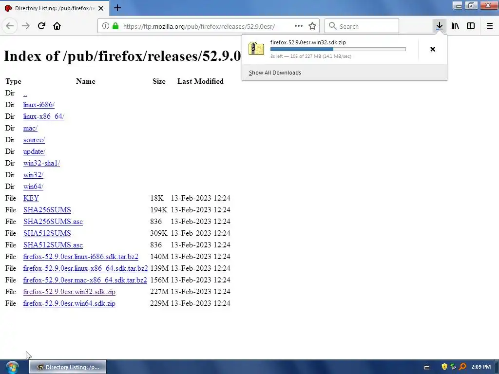Download firefox-52.9.0esr.linux-x86_64.sdk.tar.bz2
The width and height of the screenshot is (499, 374).
tap(86, 268)
